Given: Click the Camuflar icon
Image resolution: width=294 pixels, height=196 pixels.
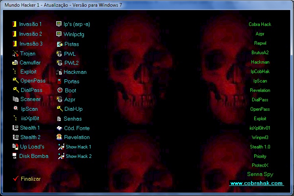Looking at the screenshot, I should (15, 62).
